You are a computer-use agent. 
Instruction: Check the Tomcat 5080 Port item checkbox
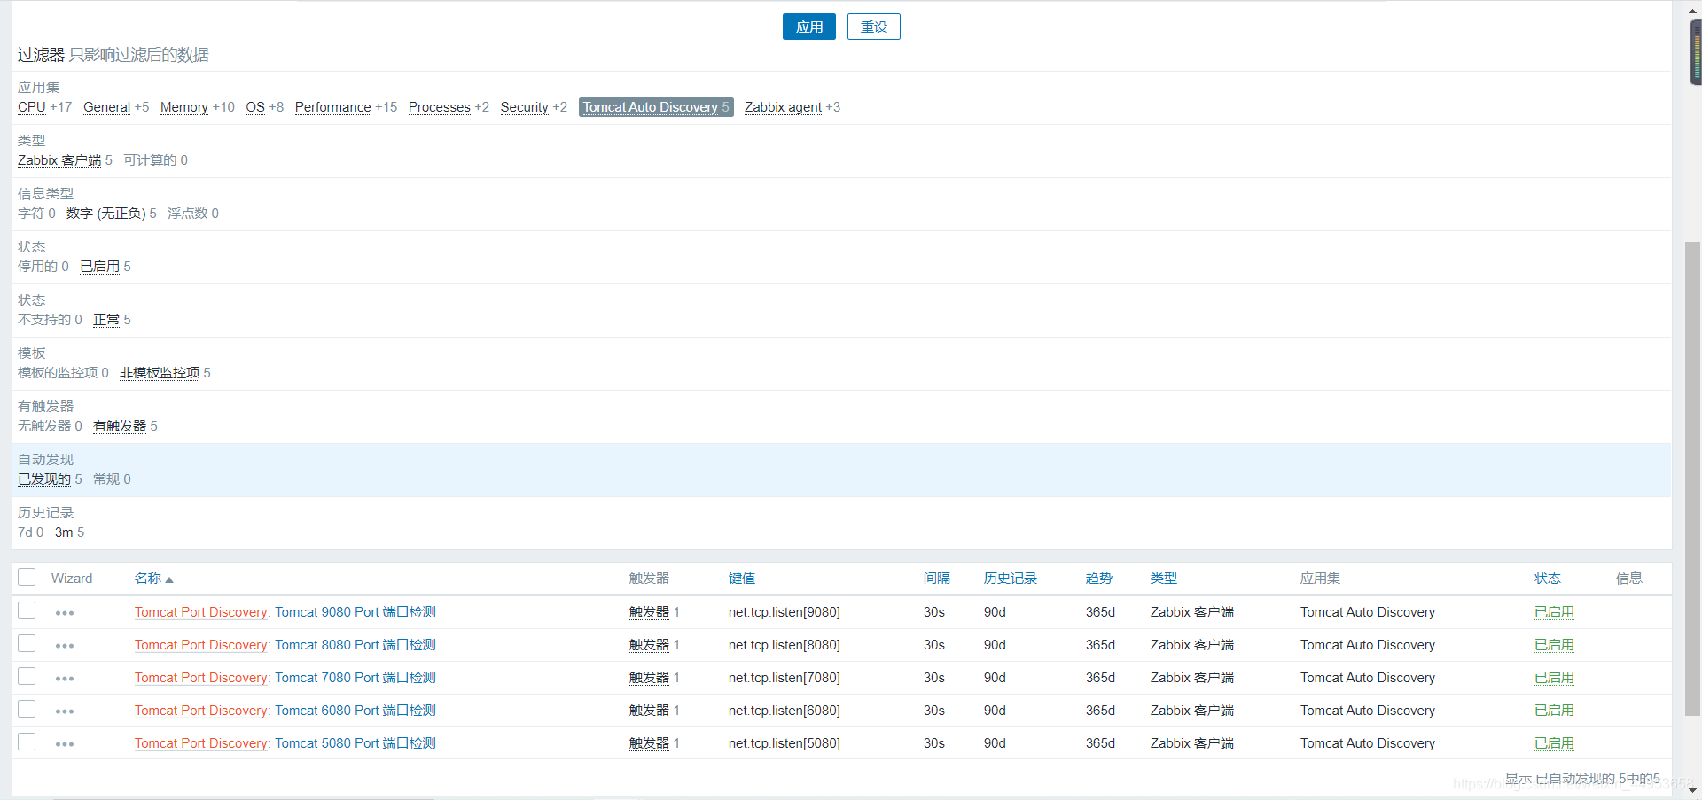tap(27, 742)
